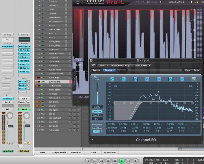Stop playback with the Stop button
204x164 pixels.
(115, 161)
